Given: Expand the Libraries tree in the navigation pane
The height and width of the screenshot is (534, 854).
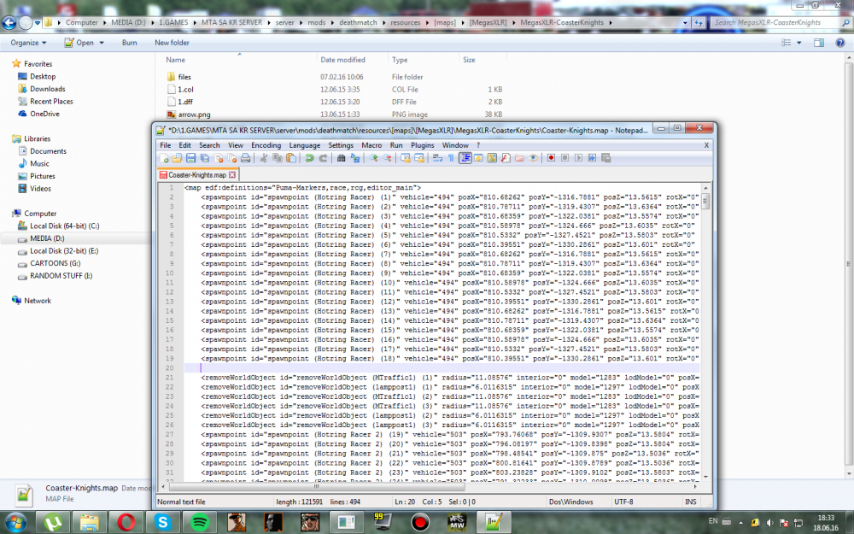Looking at the screenshot, I should coord(7,138).
